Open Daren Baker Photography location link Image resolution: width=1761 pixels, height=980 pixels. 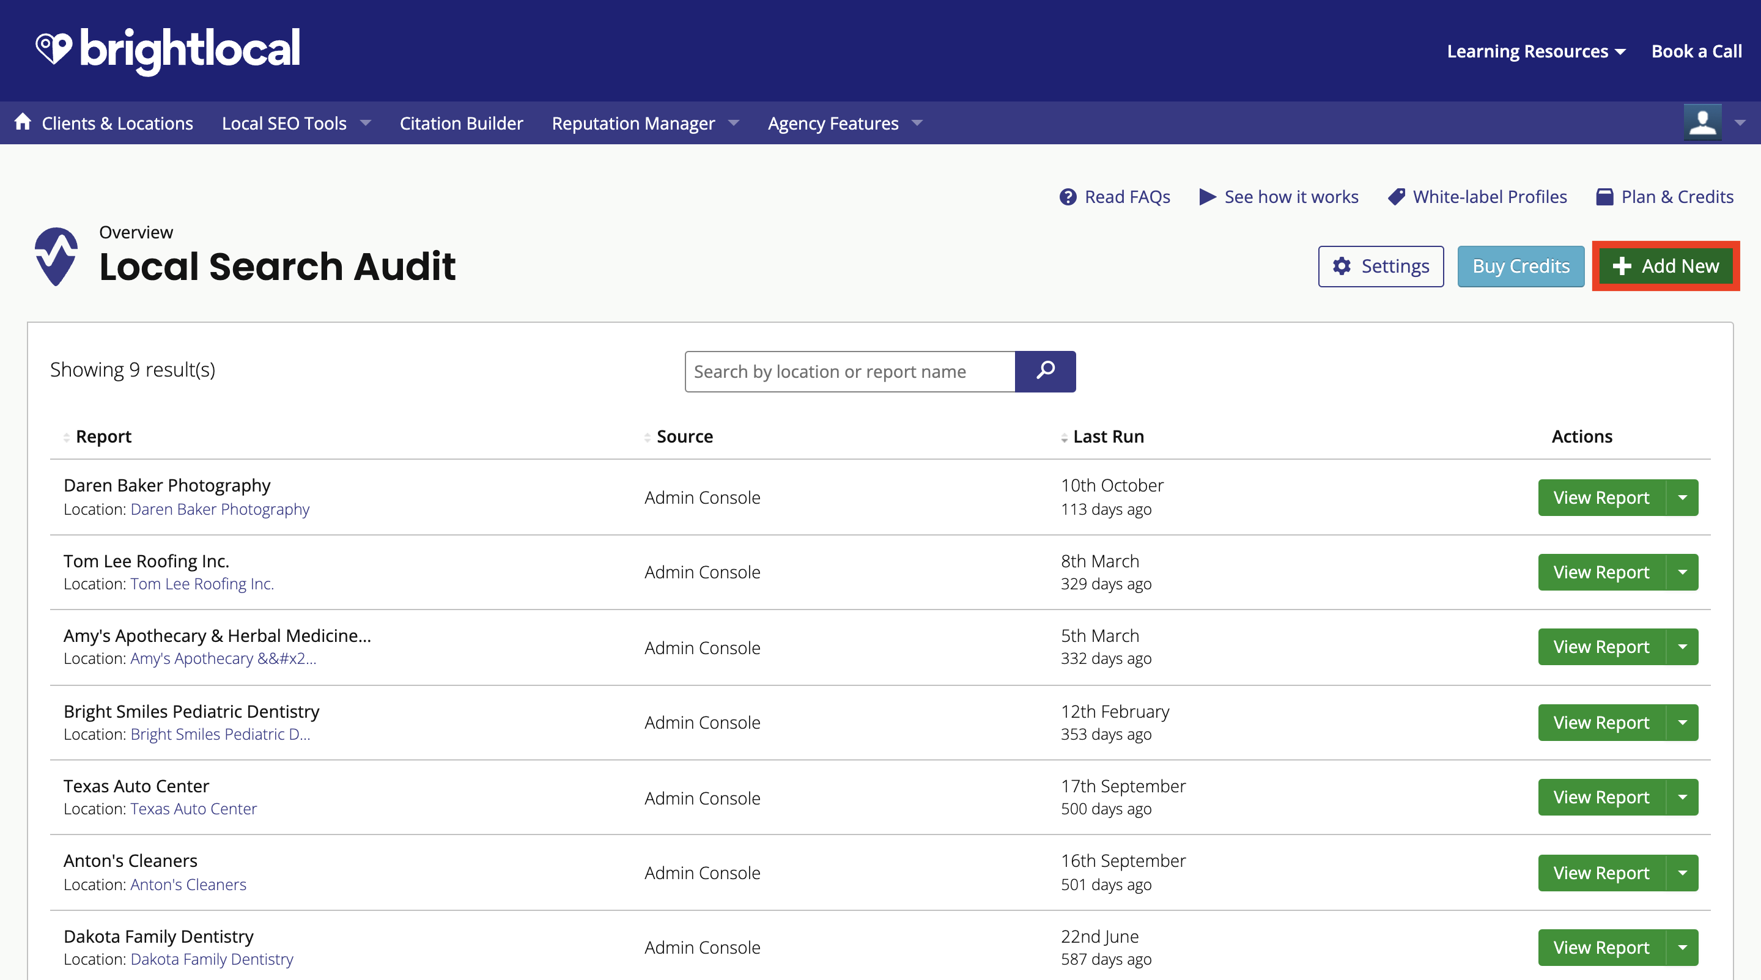click(220, 509)
